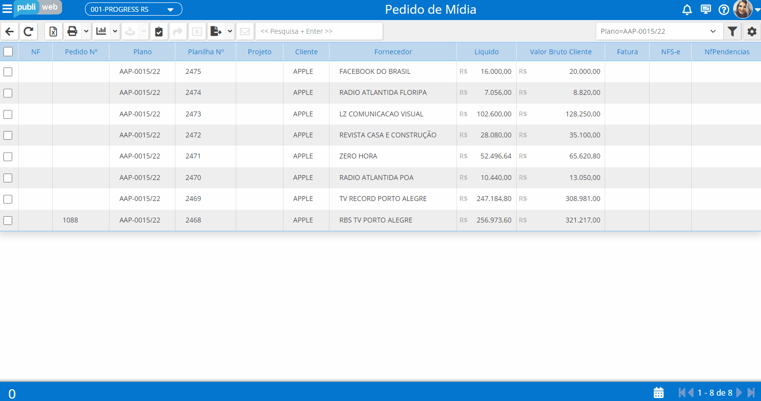Click the forward share arrow icon

coord(178,31)
